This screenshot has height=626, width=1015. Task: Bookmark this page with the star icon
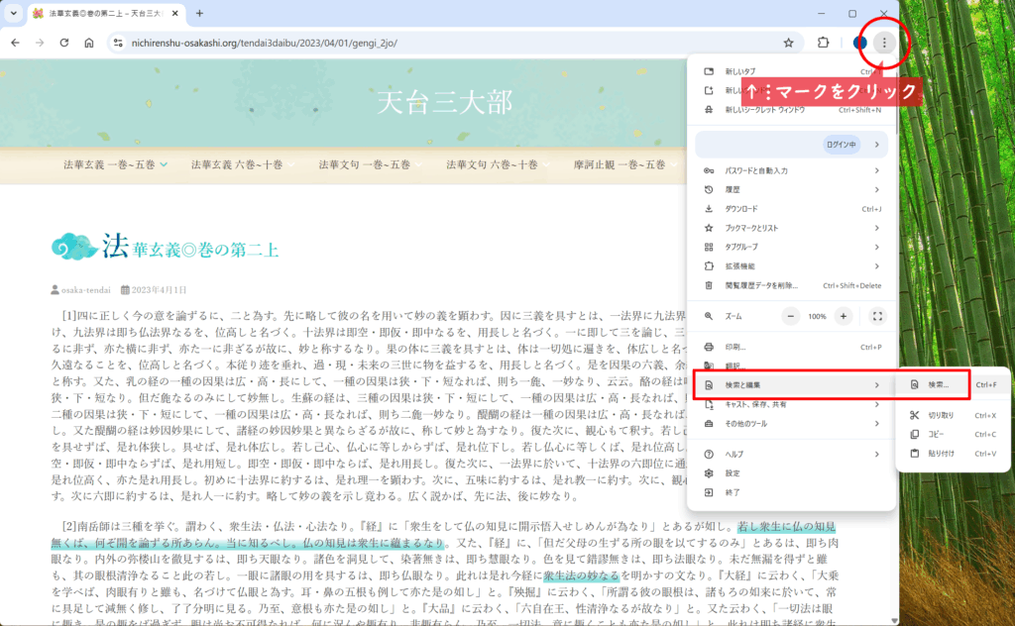788,43
